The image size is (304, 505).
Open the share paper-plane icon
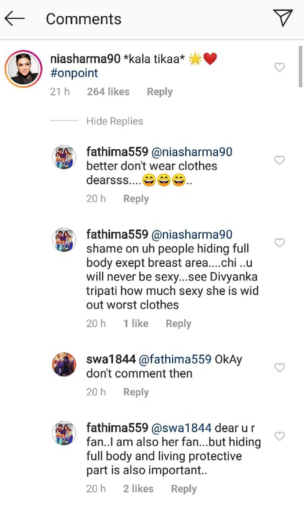pyautogui.click(x=283, y=18)
